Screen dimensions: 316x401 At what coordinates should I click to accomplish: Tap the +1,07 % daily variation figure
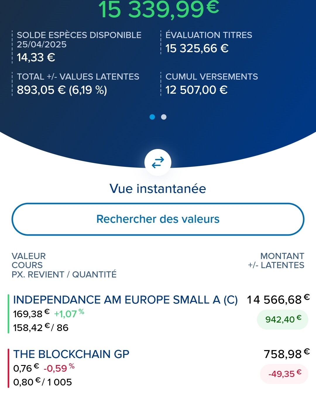[x=69, y=313]
